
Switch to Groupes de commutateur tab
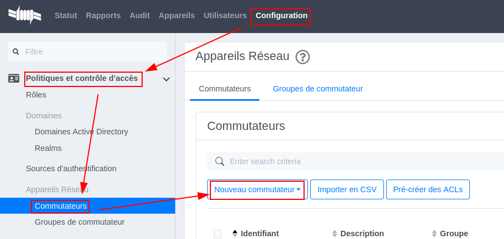point(318,89)
